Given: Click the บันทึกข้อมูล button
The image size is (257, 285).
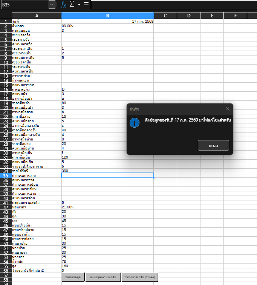Looking at the screenshot, I should click(73, 277).
